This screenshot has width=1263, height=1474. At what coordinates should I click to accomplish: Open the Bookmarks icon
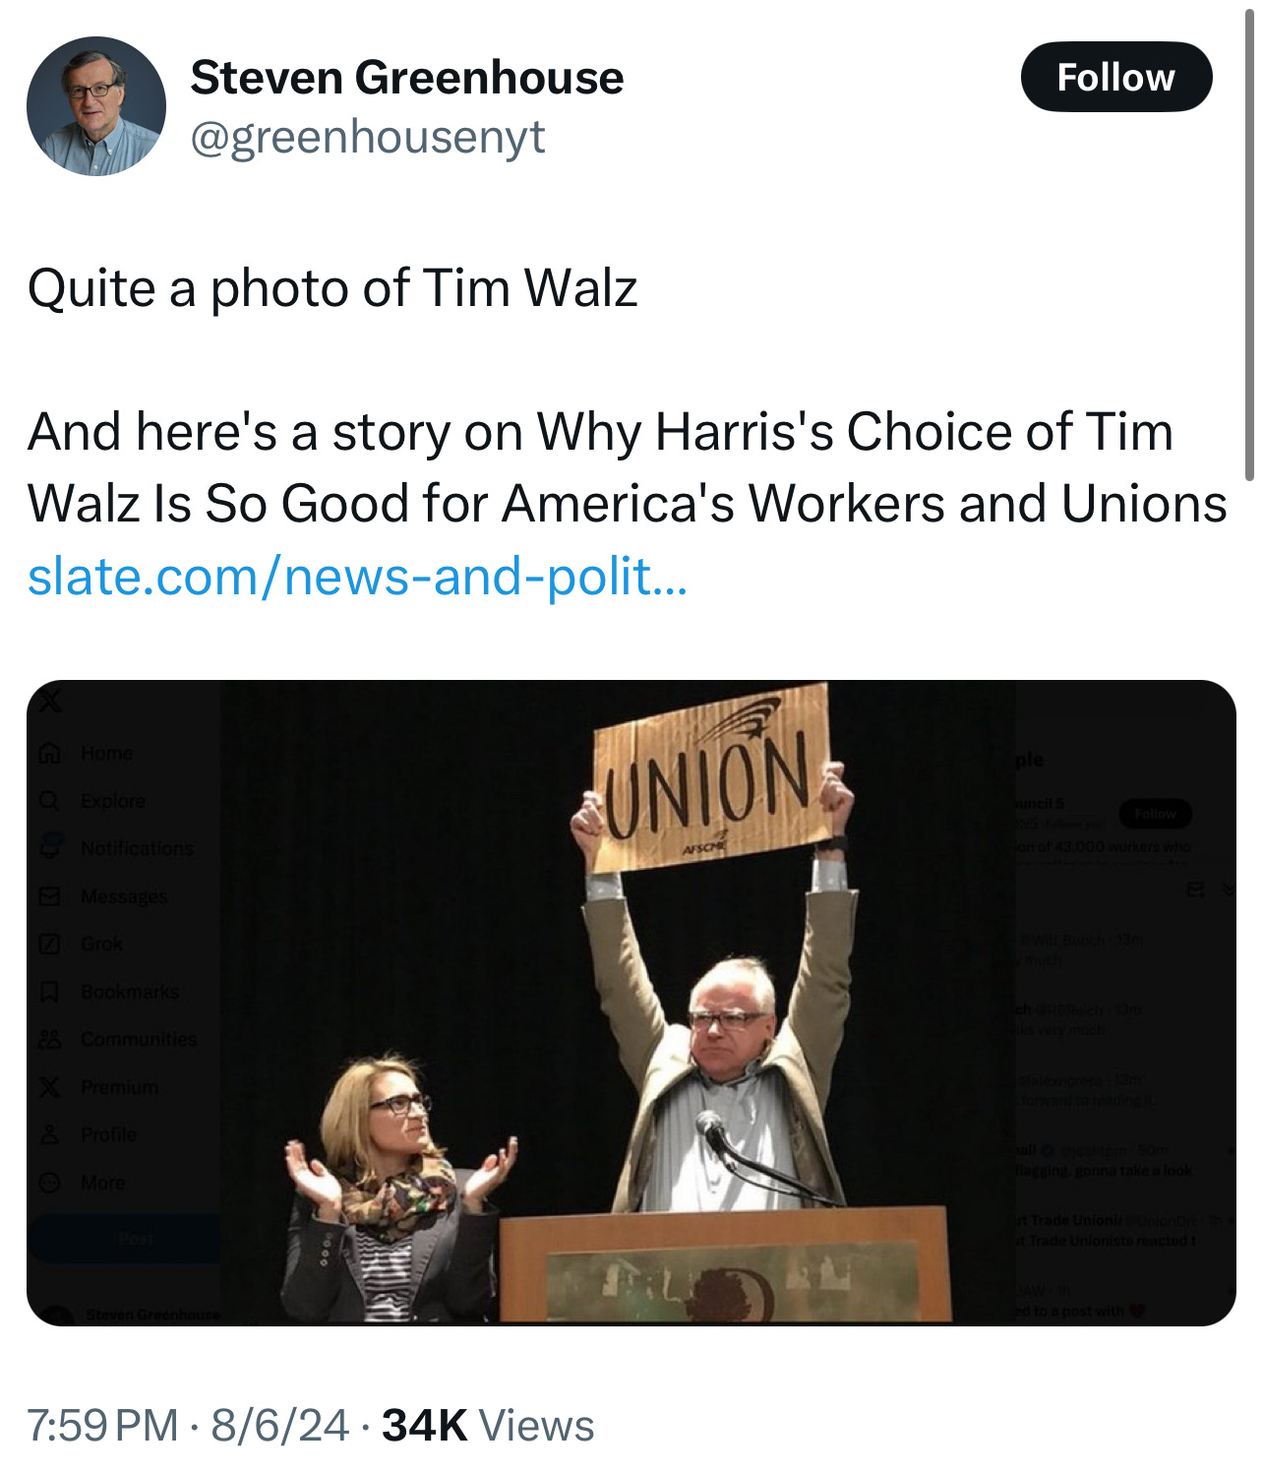[x=49, y=992]
